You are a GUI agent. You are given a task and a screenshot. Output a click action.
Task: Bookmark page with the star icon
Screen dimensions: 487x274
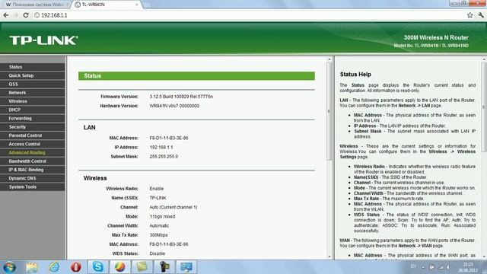click(470, 15)
